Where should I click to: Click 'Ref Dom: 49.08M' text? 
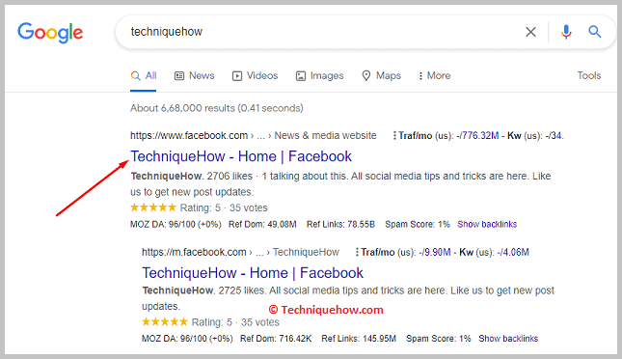click(262, 224)
